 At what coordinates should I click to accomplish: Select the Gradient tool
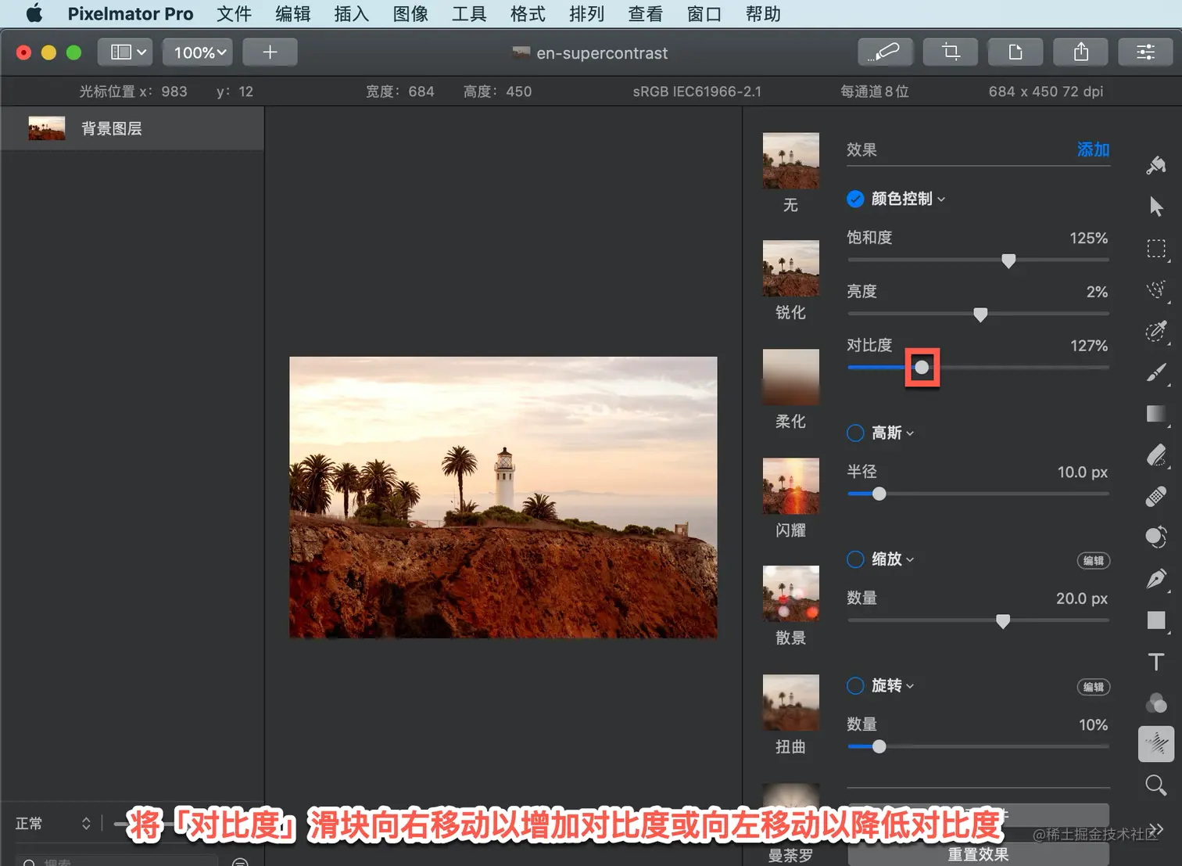point(1156,414)
